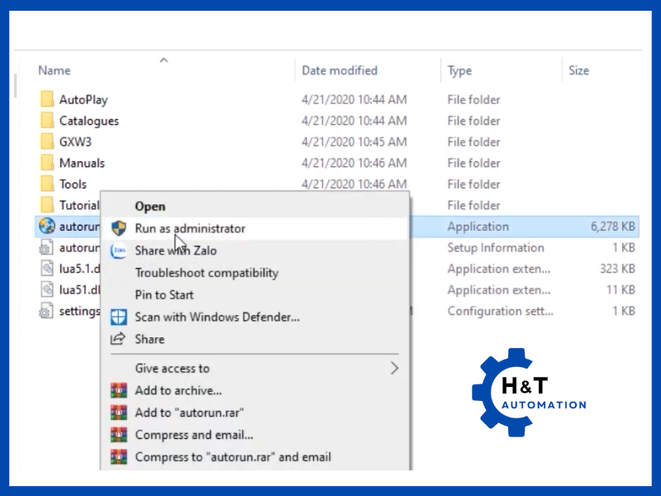The height and width of the screenshot is (496, 661).
Task: Click the Zalo icon in context menu
Action: 118,250
